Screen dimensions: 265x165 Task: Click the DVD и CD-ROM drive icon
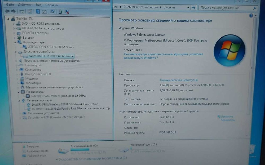coord(18,24)
